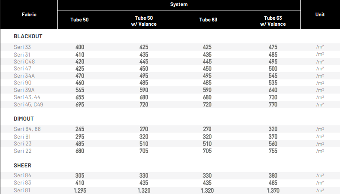Select the Seri 23 row label

click(23, 144)
